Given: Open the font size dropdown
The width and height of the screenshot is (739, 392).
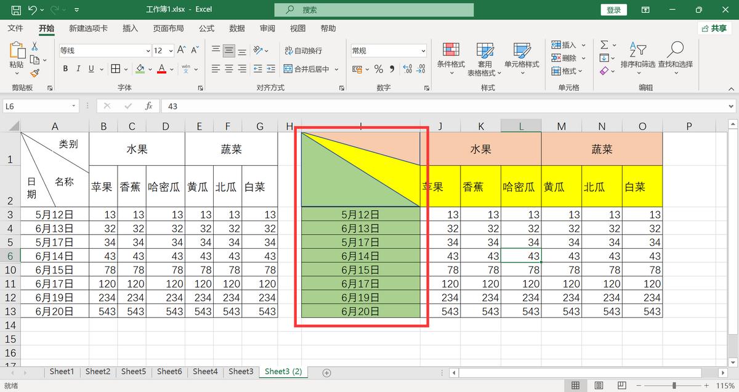Looking at the screenshot, I should 170,50.
